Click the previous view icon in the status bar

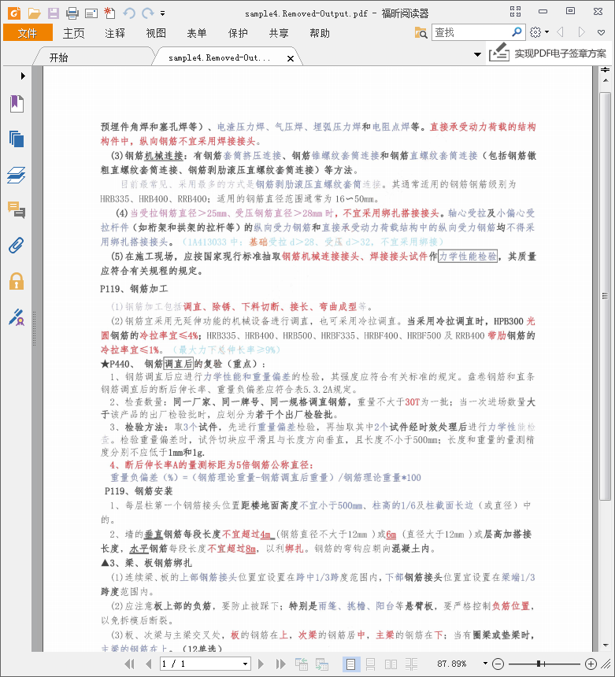[302, 664]
